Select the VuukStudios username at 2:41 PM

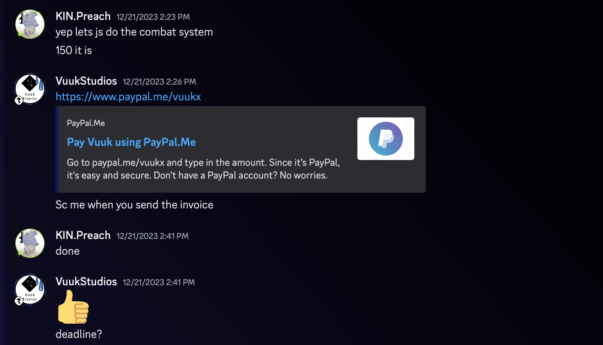pyautogui.click(x=86, y=282)
